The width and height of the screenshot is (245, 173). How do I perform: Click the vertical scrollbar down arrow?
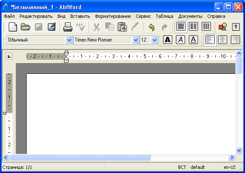pyautogui.click(x=239, y=151)
